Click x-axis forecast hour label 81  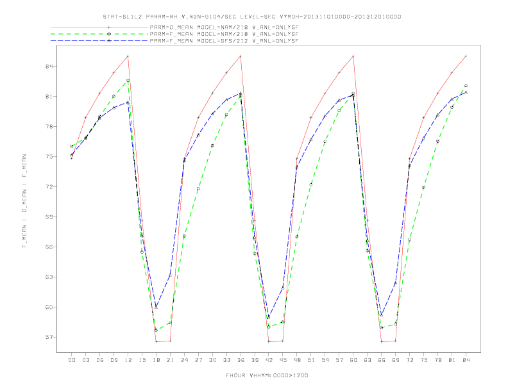pyautogui.click(x=452, y=360)
